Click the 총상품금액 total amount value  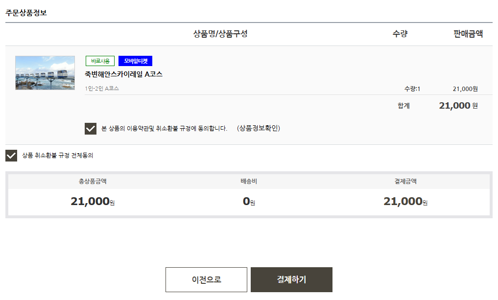[93, 200]
